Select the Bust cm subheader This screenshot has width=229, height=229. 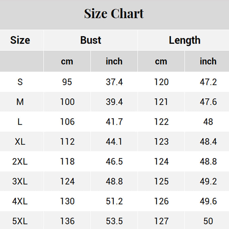[67, 61]
